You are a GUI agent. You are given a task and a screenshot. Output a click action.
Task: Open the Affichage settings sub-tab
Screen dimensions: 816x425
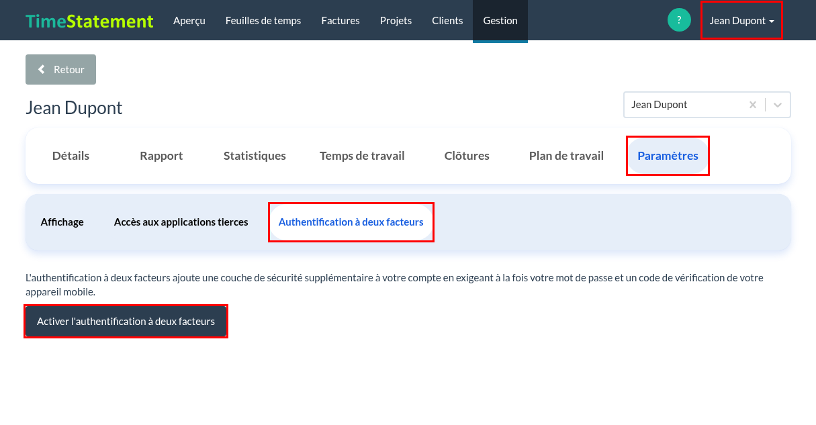(x=62, y=222)
